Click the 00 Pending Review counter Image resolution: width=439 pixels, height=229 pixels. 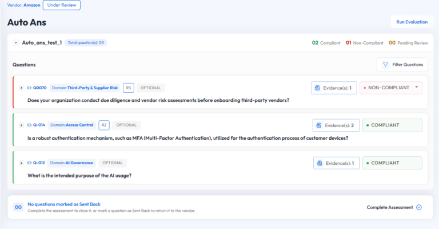408,43
